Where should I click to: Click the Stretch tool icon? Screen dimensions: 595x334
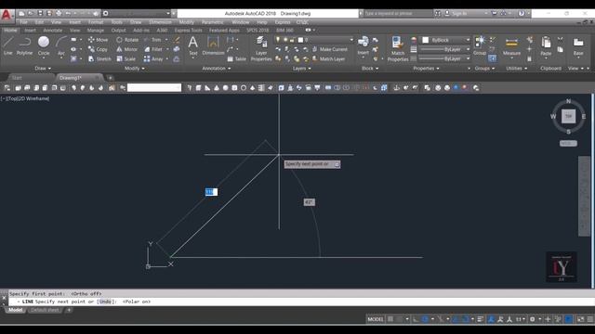coord(91,59)
